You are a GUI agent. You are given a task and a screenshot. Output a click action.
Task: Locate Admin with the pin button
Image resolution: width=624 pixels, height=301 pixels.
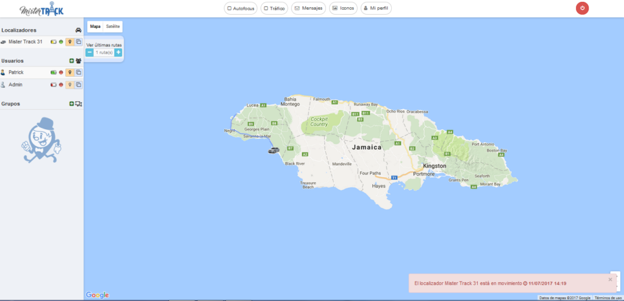[70, 85]
